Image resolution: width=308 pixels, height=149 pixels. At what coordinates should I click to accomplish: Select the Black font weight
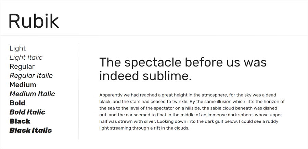coord(20,121)
